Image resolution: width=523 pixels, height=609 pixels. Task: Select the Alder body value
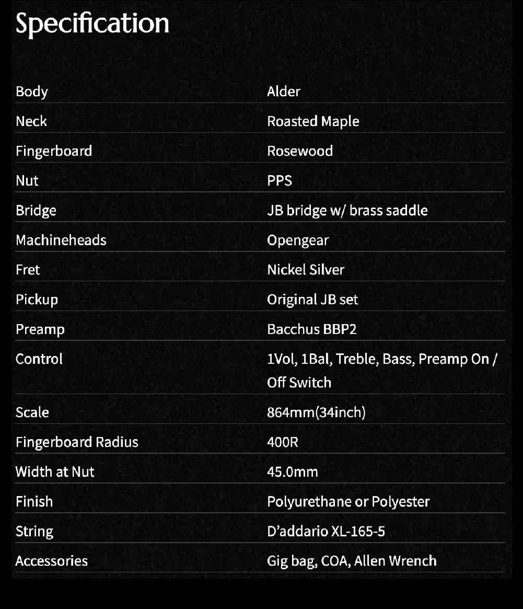point(284,91)
